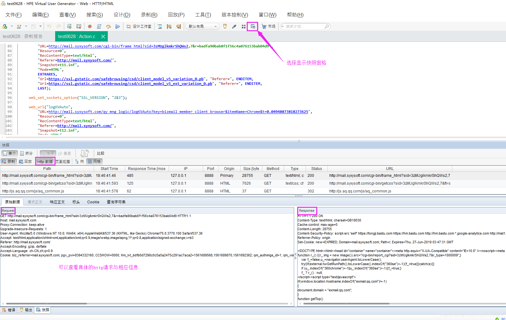Click the four-squares thumbnail icon
This screenshot has height=320, width=506.
(244, 27)
